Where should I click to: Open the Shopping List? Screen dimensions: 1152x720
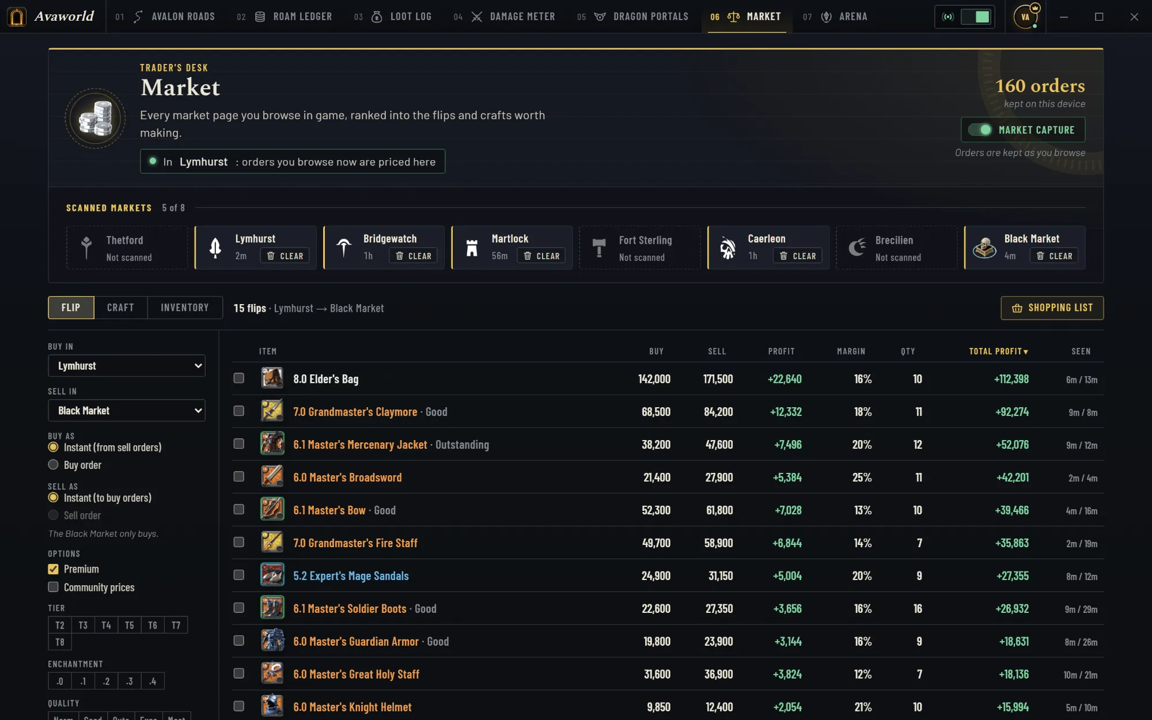coord(1052,308)
